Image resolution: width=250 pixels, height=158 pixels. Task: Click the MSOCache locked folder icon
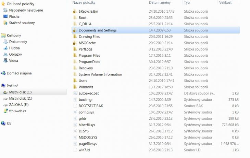click(75, 43)
